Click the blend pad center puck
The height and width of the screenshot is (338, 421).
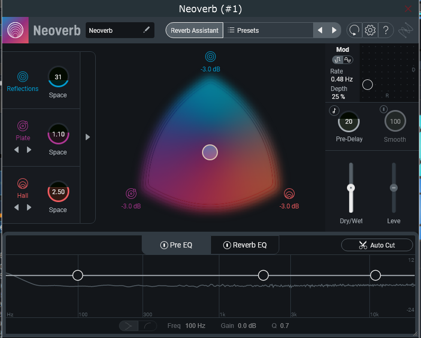tap(210, 152)
